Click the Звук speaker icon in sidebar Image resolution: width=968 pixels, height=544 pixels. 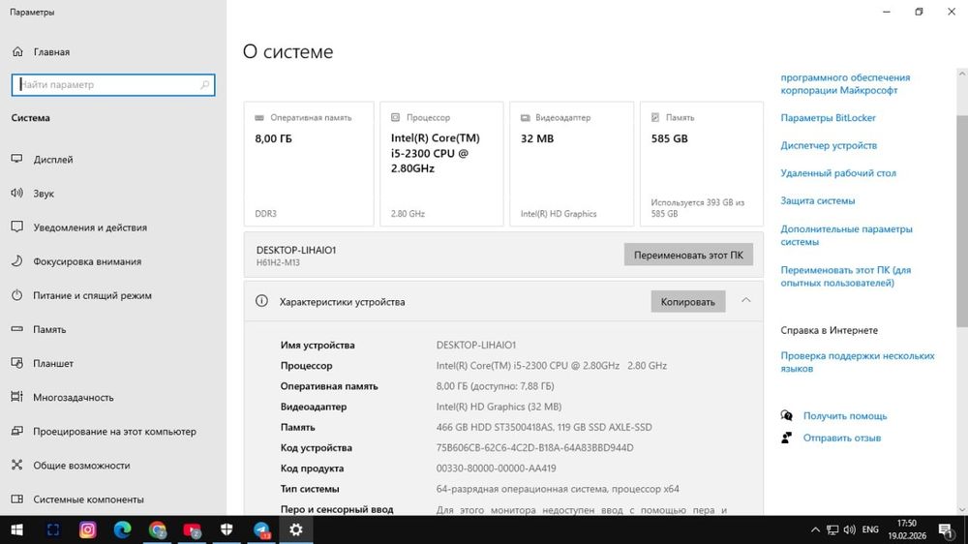coord(16,193)
